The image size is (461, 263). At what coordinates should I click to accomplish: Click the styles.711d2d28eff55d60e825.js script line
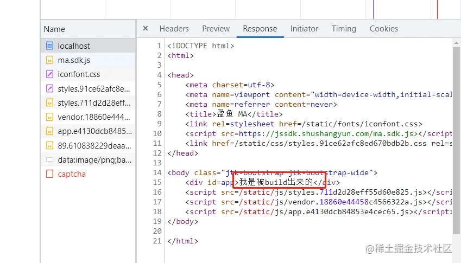[318, 193]
